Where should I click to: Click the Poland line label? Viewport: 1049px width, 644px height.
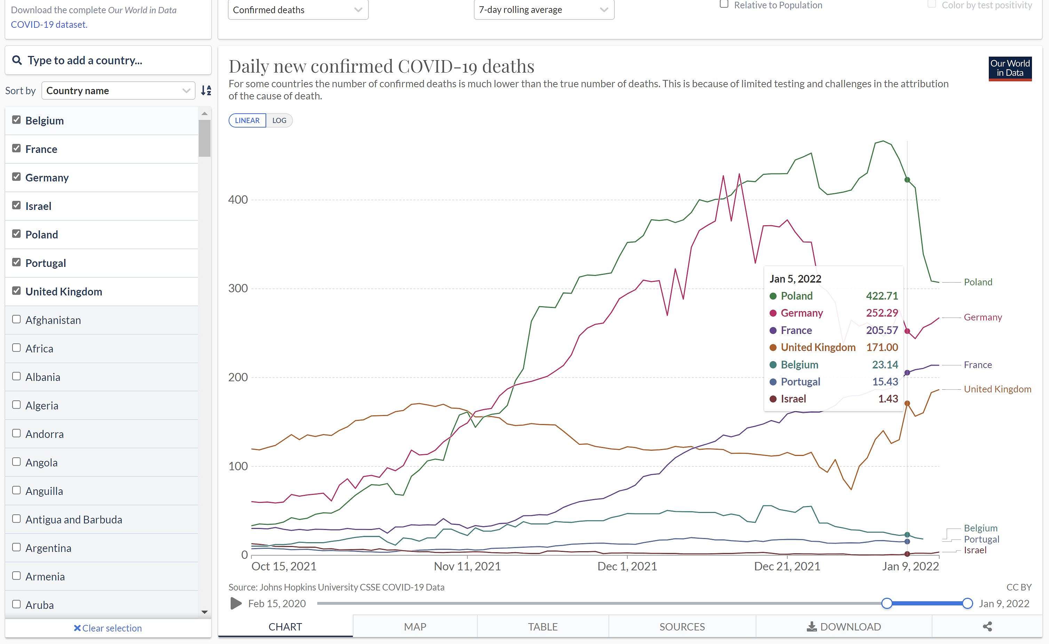tap(978, 282)
